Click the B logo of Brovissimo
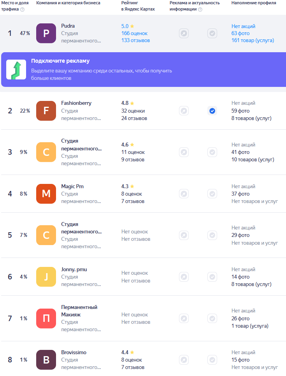This screenshot has height=376, width=286. click(x=46, y=360)
